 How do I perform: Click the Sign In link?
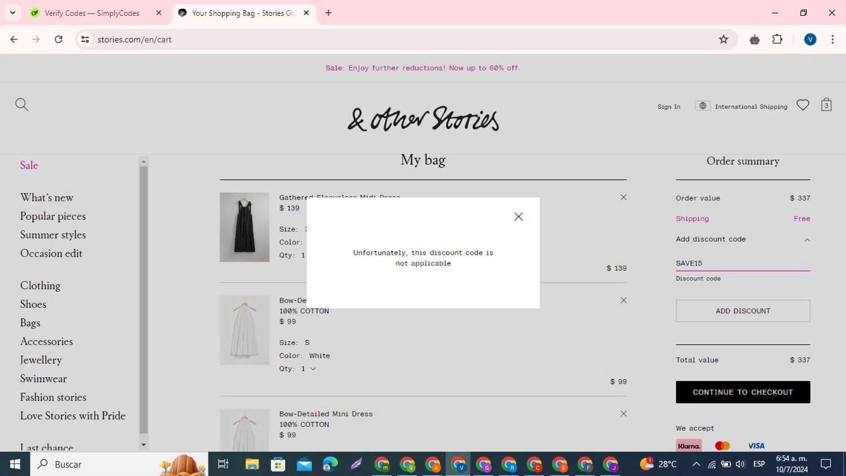click(x=669, y=107)
